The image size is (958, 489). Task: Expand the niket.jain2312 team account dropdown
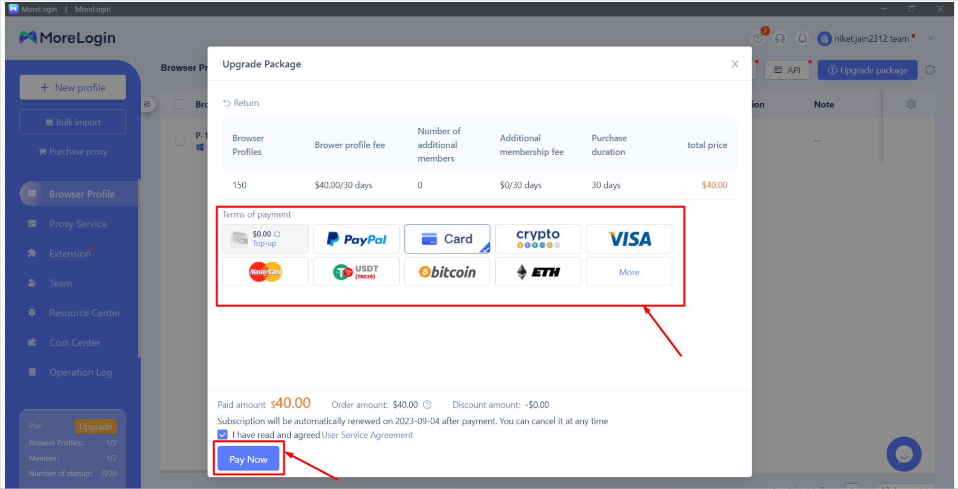coord(931,39)
